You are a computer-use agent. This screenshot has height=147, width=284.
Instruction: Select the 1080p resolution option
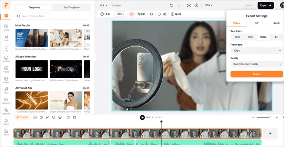coord(263,37)
